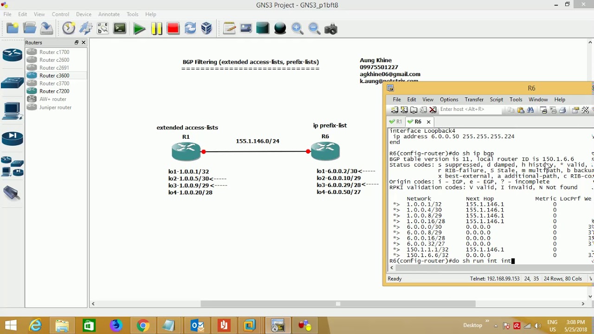Open the Control menu in GNS3
This screenshot has width=594, height=334.
point(60,14)
